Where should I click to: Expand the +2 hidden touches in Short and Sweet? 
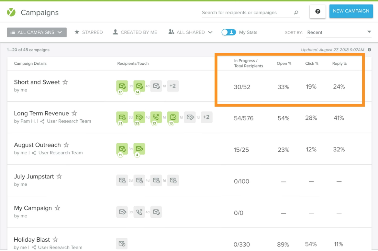(x=173, y=86)
